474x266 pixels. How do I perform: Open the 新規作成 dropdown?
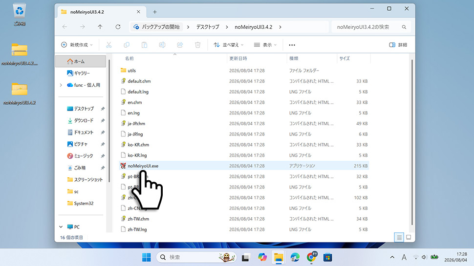click(77, 45)
